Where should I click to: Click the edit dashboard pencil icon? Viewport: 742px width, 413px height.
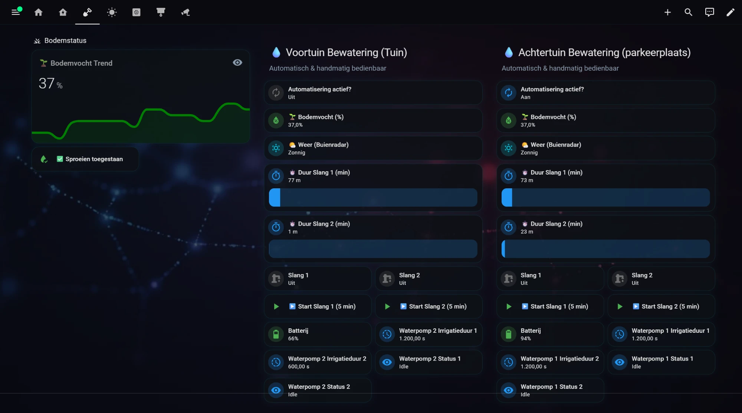click(730, 12)
